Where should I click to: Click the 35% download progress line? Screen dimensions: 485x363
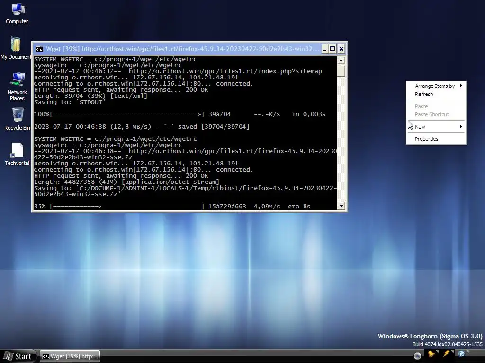click(172, 207)
